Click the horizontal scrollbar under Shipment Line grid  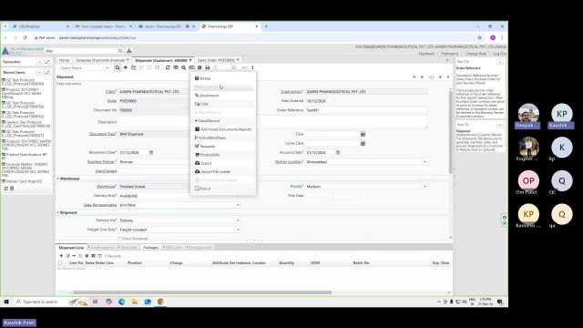pyautogui.click(x=202, y=292)
